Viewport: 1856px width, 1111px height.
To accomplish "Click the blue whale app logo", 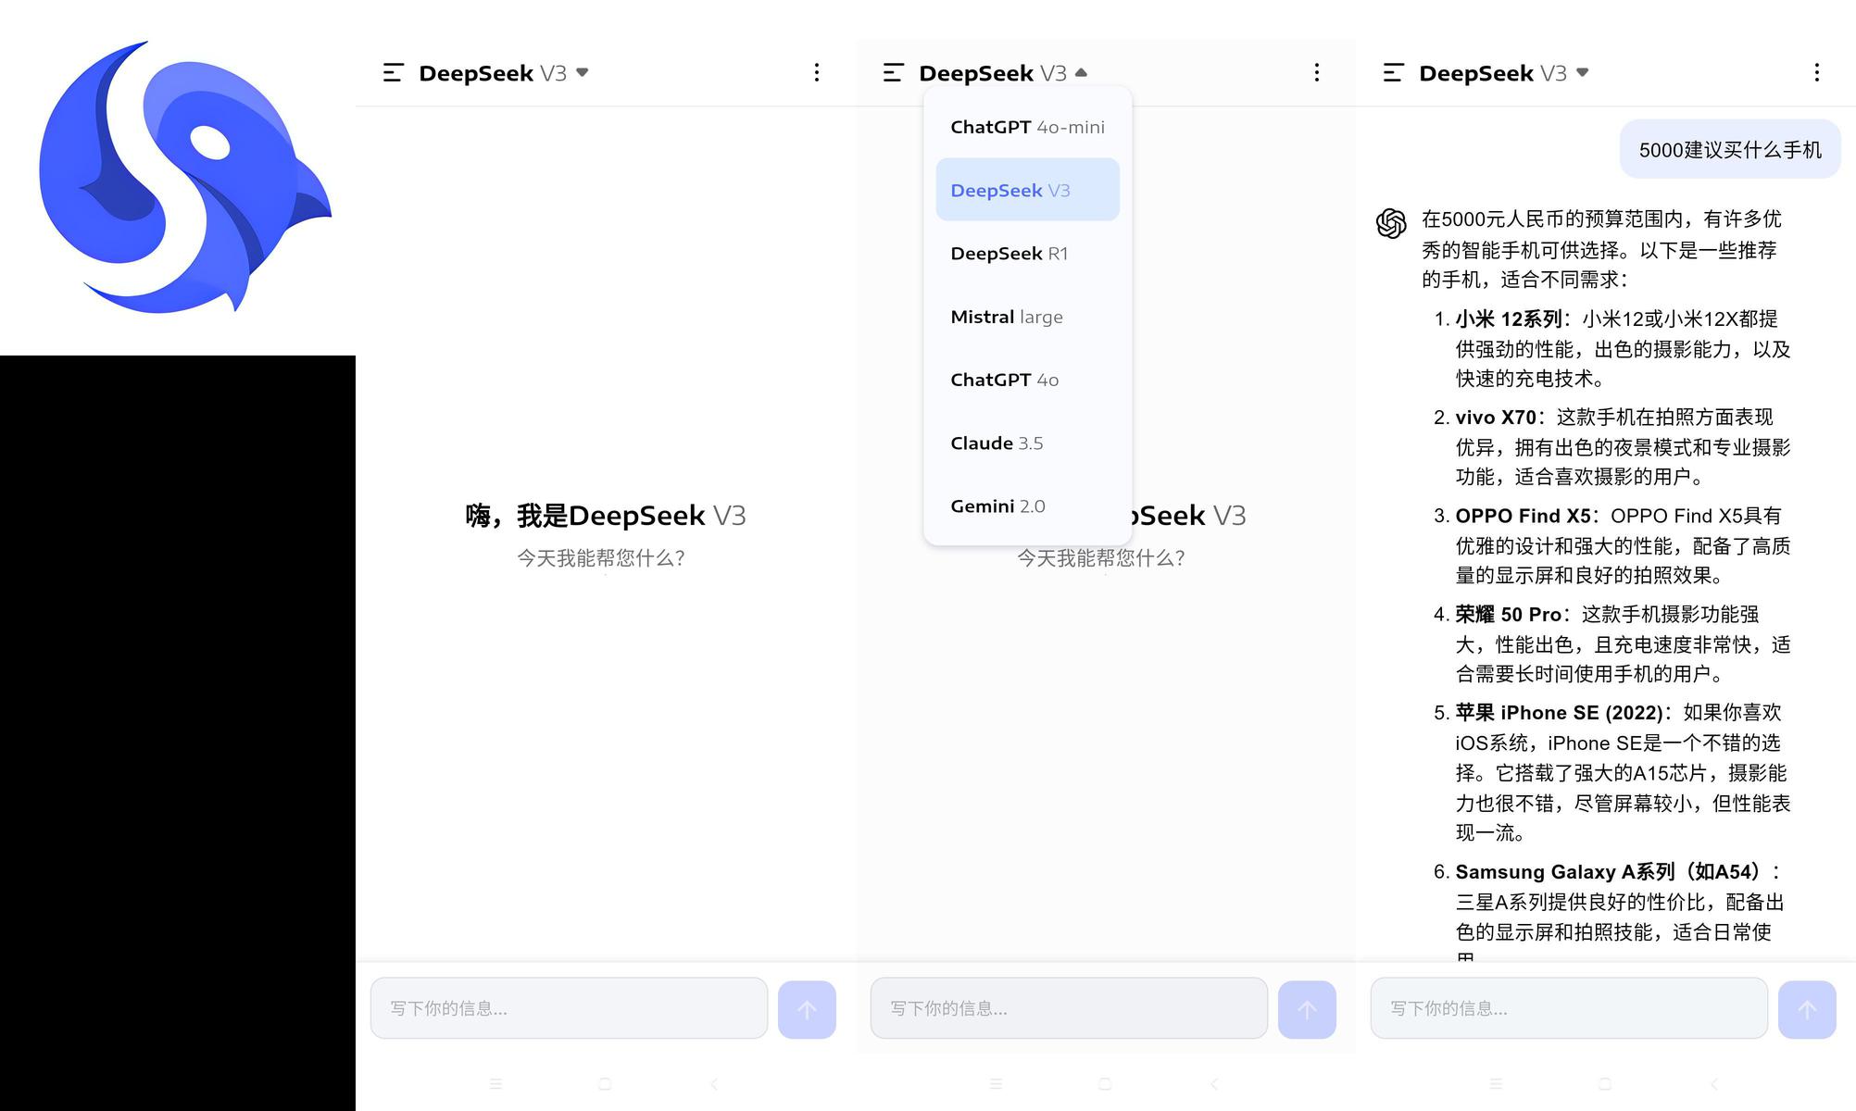I will point(184,177).
